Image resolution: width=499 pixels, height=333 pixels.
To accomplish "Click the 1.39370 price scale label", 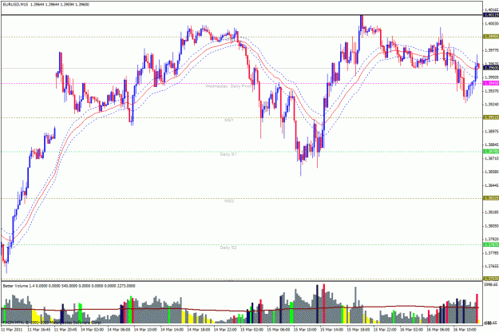I will [x=492, y=91].
